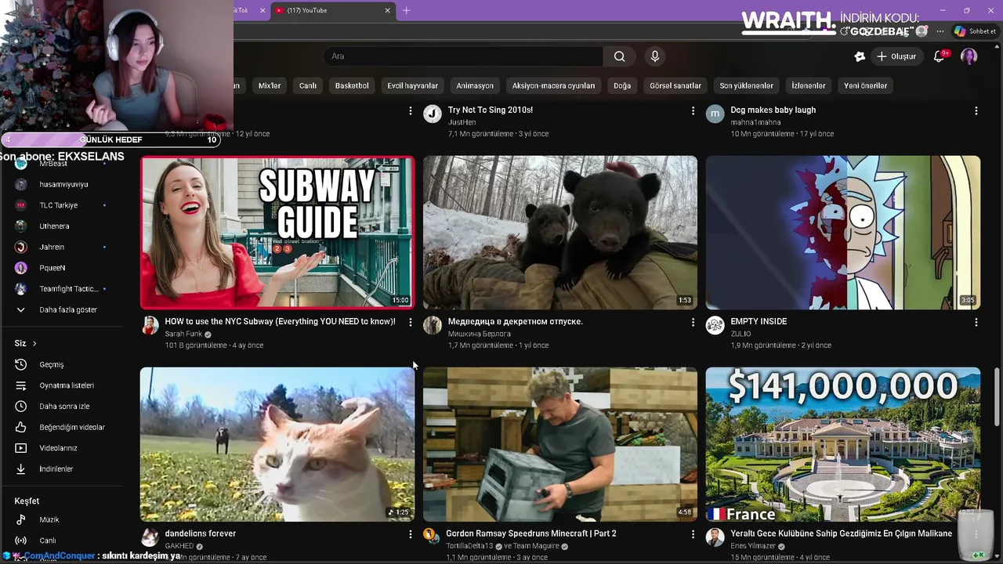Open Gordon Ramsay Minecraft thumbnail
Screen dimensions: 1003x564
560,444
